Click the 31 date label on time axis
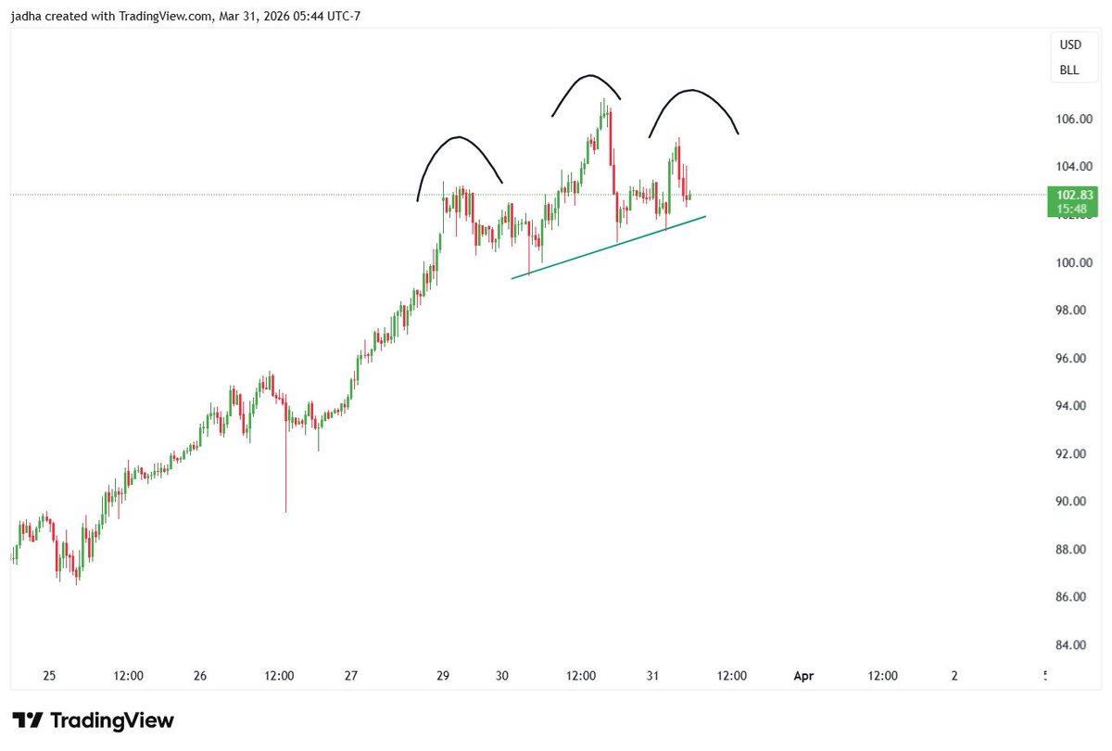The height and width of the screenshot is (751, 1112). pos(652,677)
